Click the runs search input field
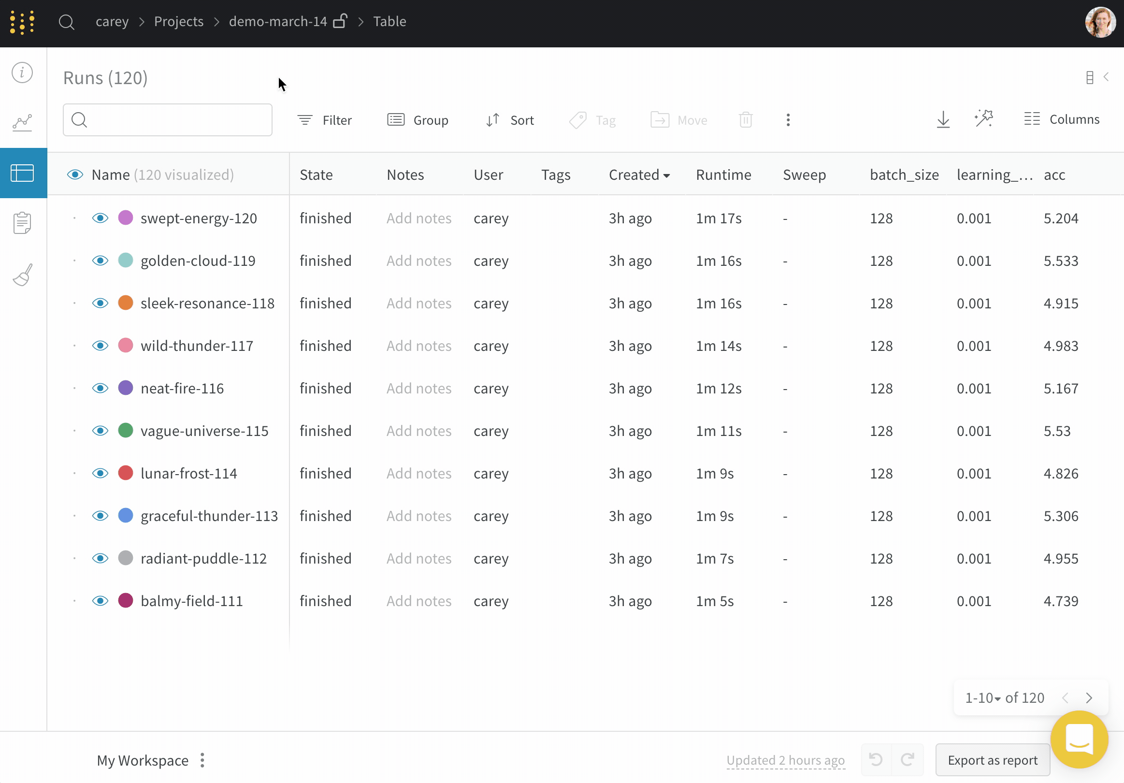1124x783 pixels. 176,120
